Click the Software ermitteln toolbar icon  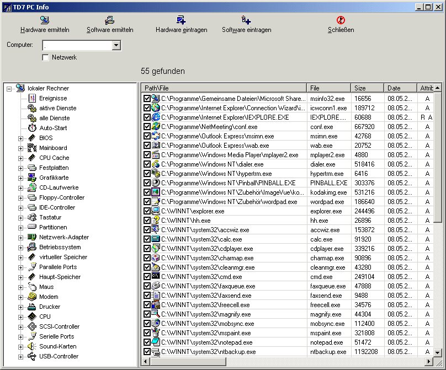(110, 20)
